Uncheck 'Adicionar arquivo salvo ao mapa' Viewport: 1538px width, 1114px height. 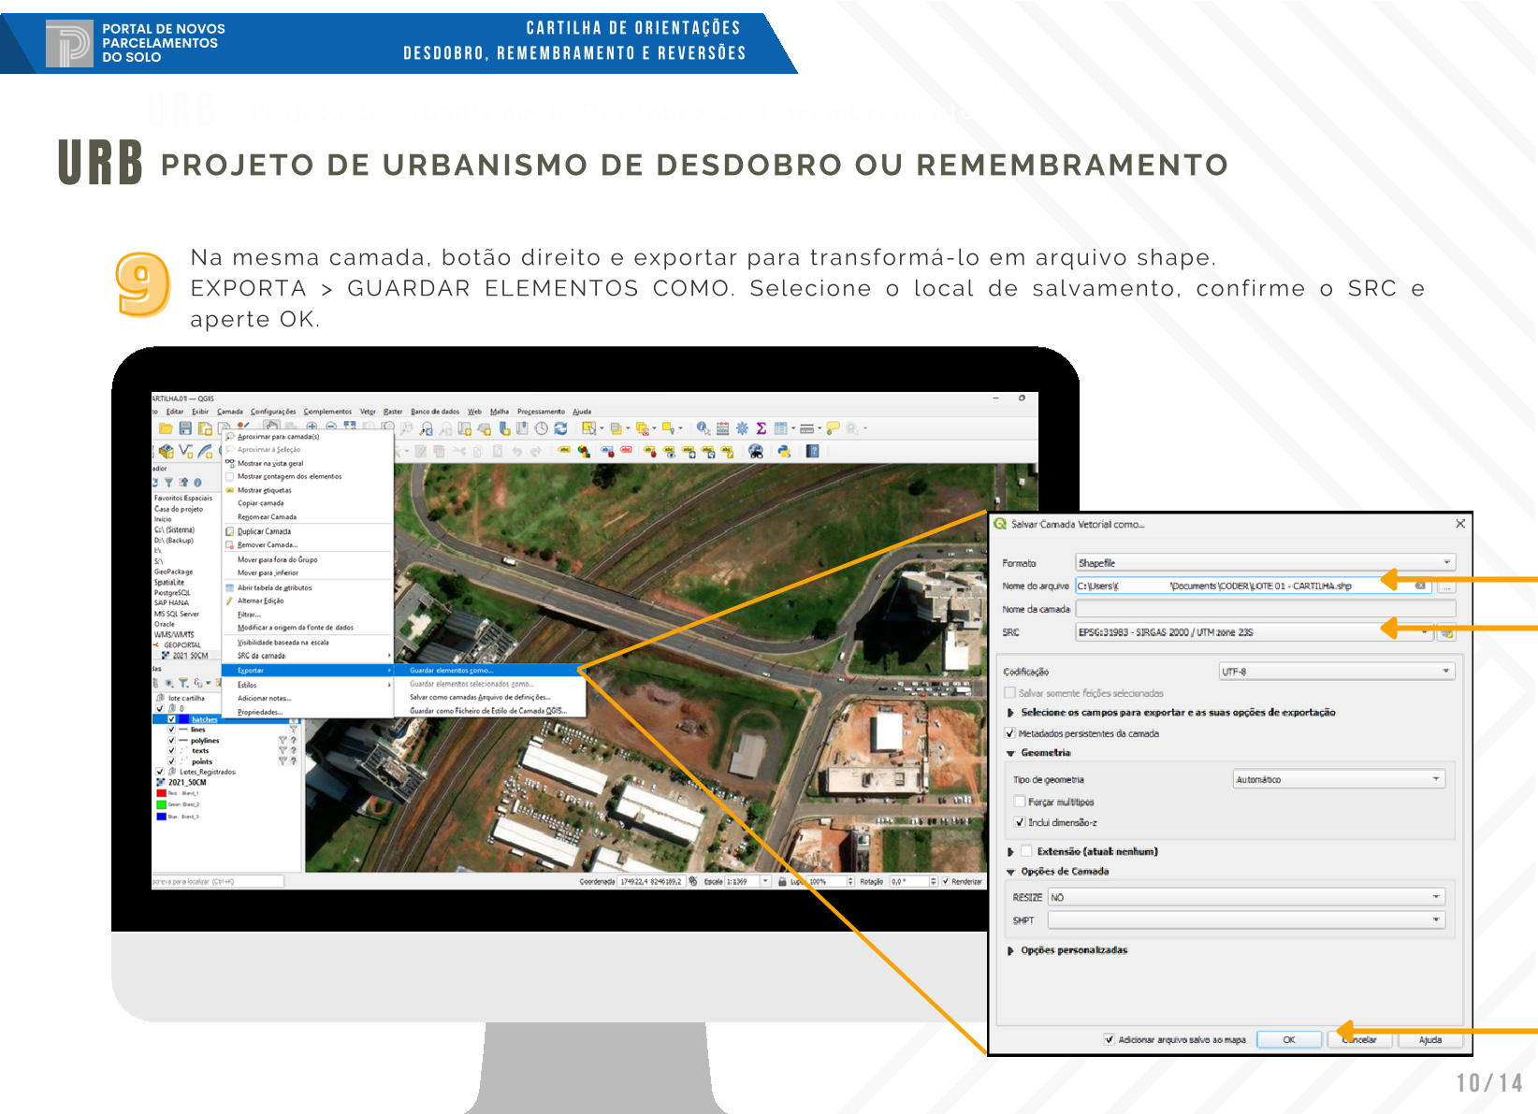tap(1109, 1039)
